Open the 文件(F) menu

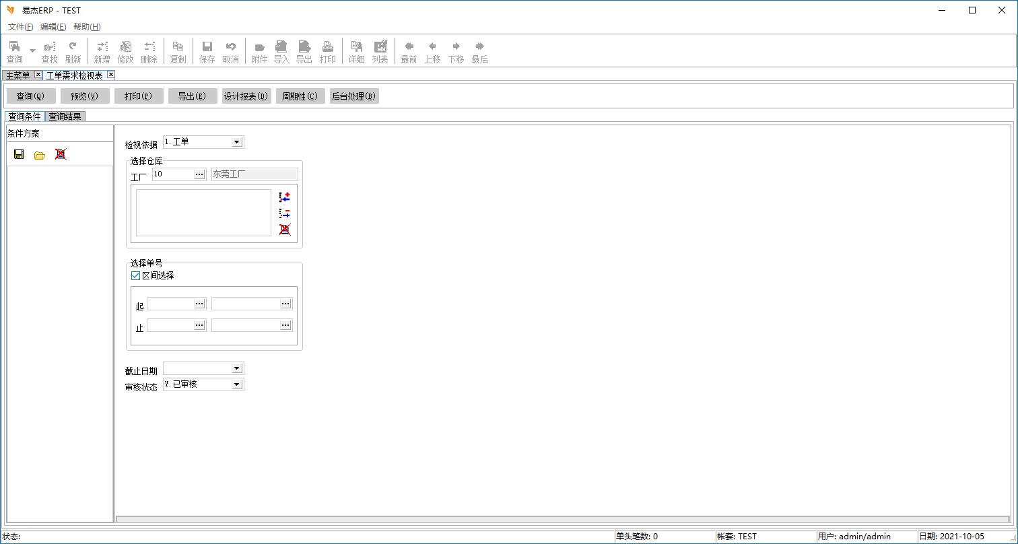(21, 27)
